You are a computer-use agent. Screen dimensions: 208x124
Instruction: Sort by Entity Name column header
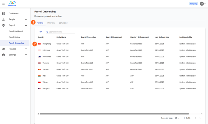(x=61, y=37)
